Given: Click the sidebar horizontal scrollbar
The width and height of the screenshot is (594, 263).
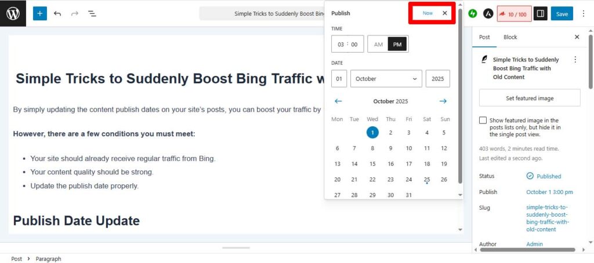Looking at the screenshot, I should click(527, 249).
